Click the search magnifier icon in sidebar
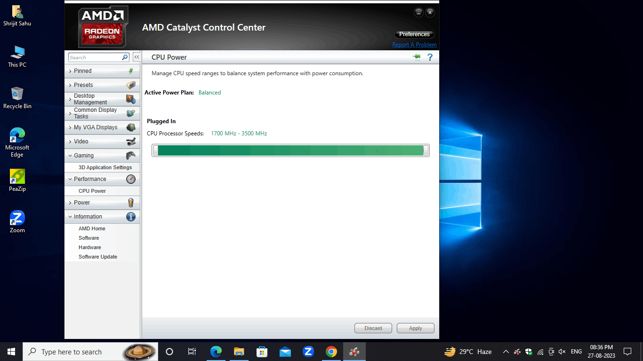Image resolution: width=643 pixels, height=361 pixels. [x=125, y=57]
